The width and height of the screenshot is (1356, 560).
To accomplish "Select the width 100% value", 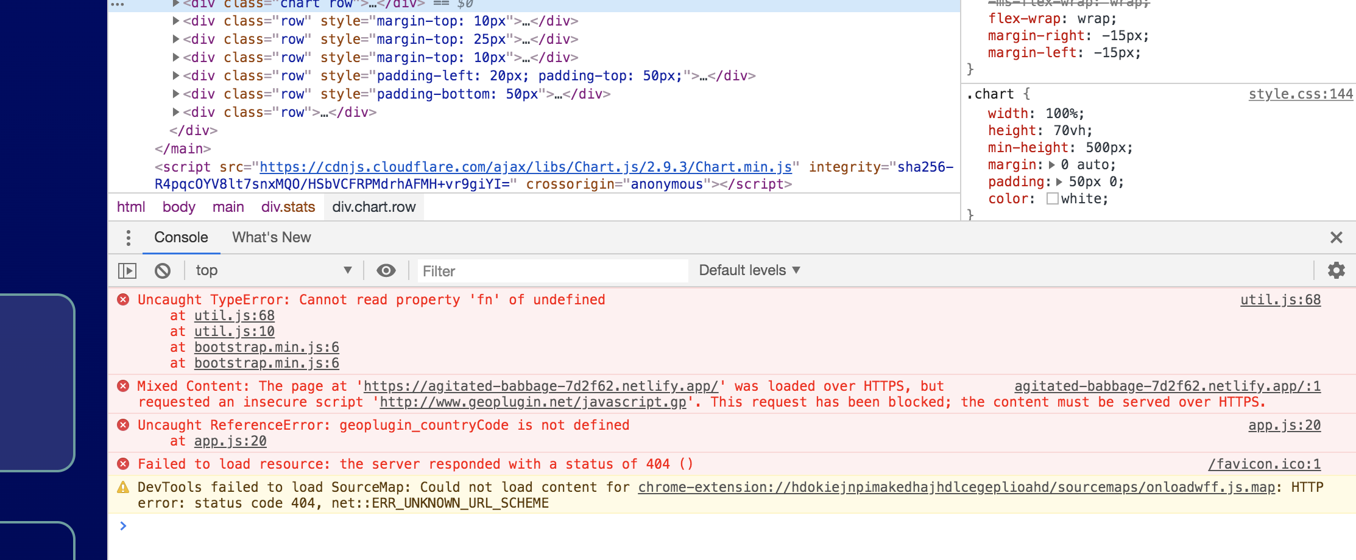I will (x=1061, y=113).
